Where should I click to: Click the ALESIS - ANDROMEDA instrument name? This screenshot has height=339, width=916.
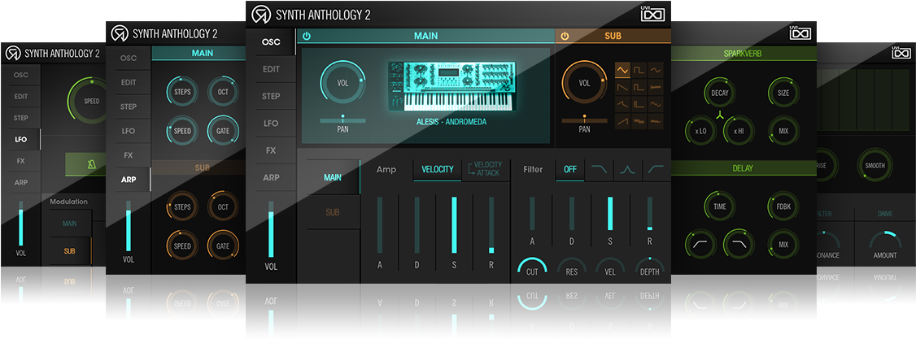[x=451, y=123]
